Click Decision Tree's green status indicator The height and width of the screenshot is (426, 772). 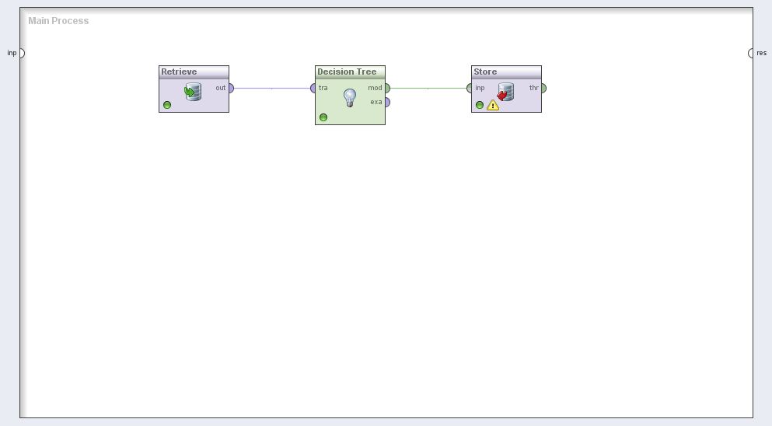click(x=323, y=117)
